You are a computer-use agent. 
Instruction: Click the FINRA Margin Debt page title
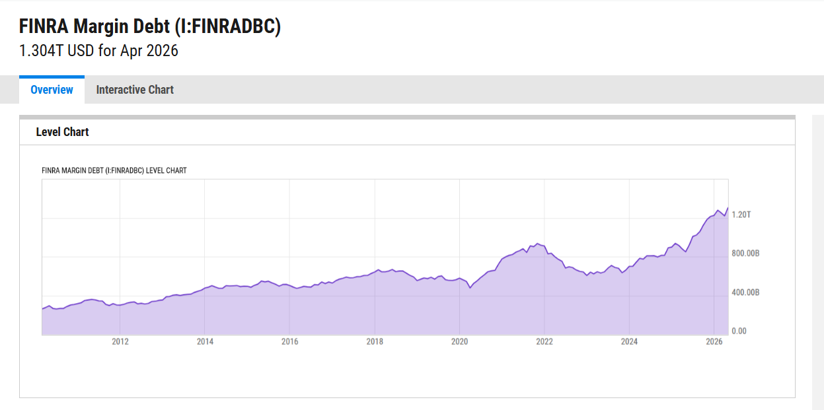tap(150, 26)
